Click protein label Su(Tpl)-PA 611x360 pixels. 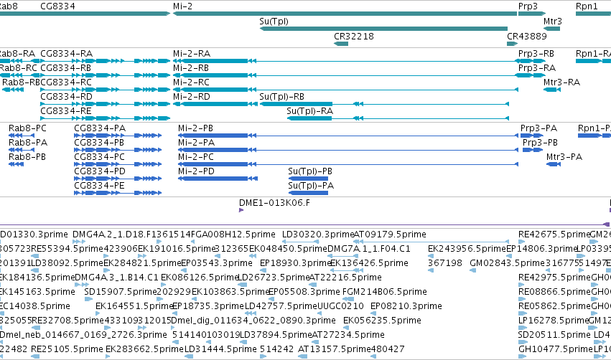click(x=311, y=186)
